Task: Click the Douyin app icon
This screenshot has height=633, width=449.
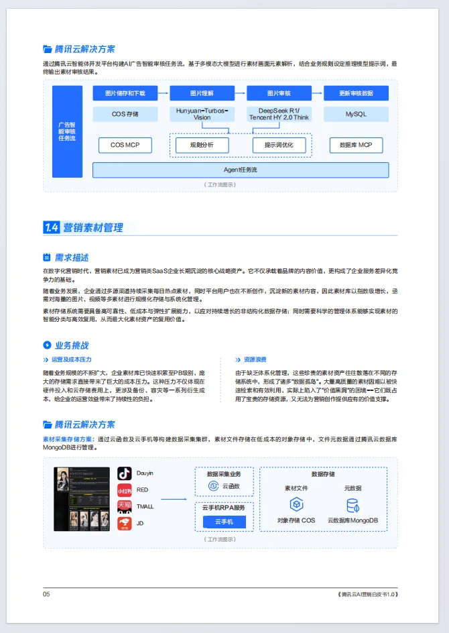Action: (x=124, y=473)
